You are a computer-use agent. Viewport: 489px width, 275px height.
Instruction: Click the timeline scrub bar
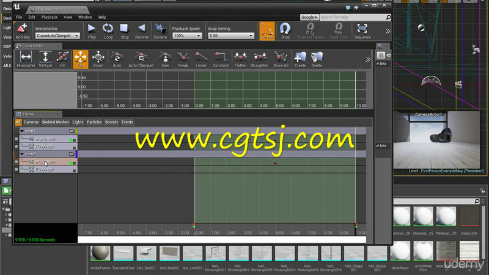(222, 240)
